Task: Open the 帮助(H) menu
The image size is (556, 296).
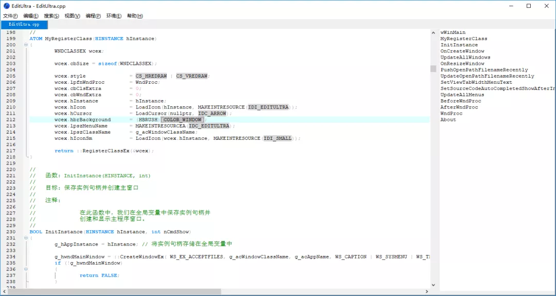Action: pos(135,16)
